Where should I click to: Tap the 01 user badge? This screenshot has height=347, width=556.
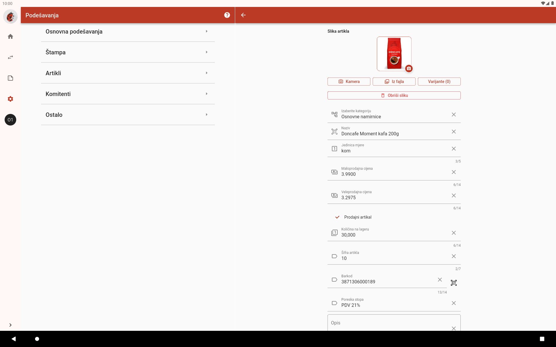tap(10, 120)
